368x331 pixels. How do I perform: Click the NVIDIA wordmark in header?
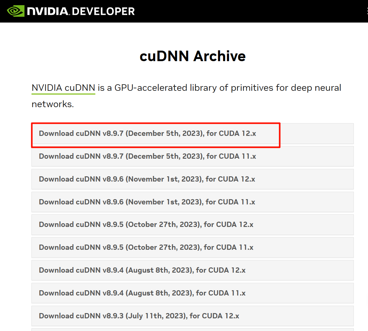(x=48, y=11)
